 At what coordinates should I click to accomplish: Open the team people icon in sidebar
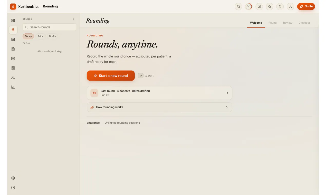click(13, 77)
